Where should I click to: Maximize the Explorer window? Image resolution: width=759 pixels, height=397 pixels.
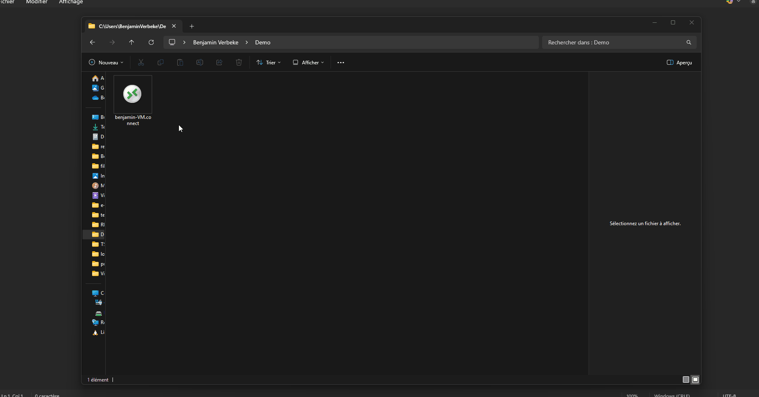(x=673, y=22)
